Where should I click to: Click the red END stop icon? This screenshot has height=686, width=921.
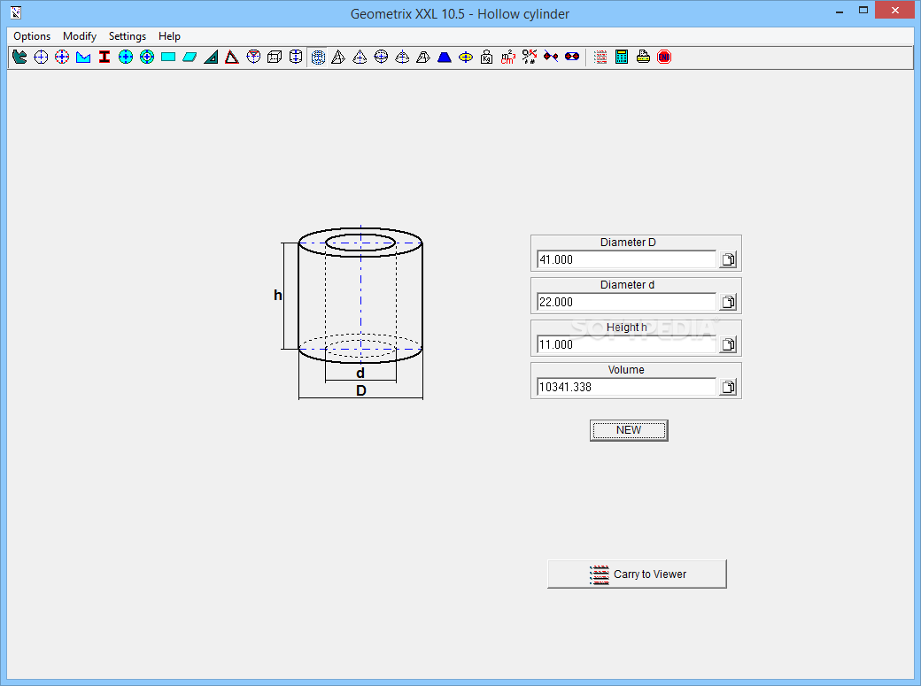tap(664, 57)
